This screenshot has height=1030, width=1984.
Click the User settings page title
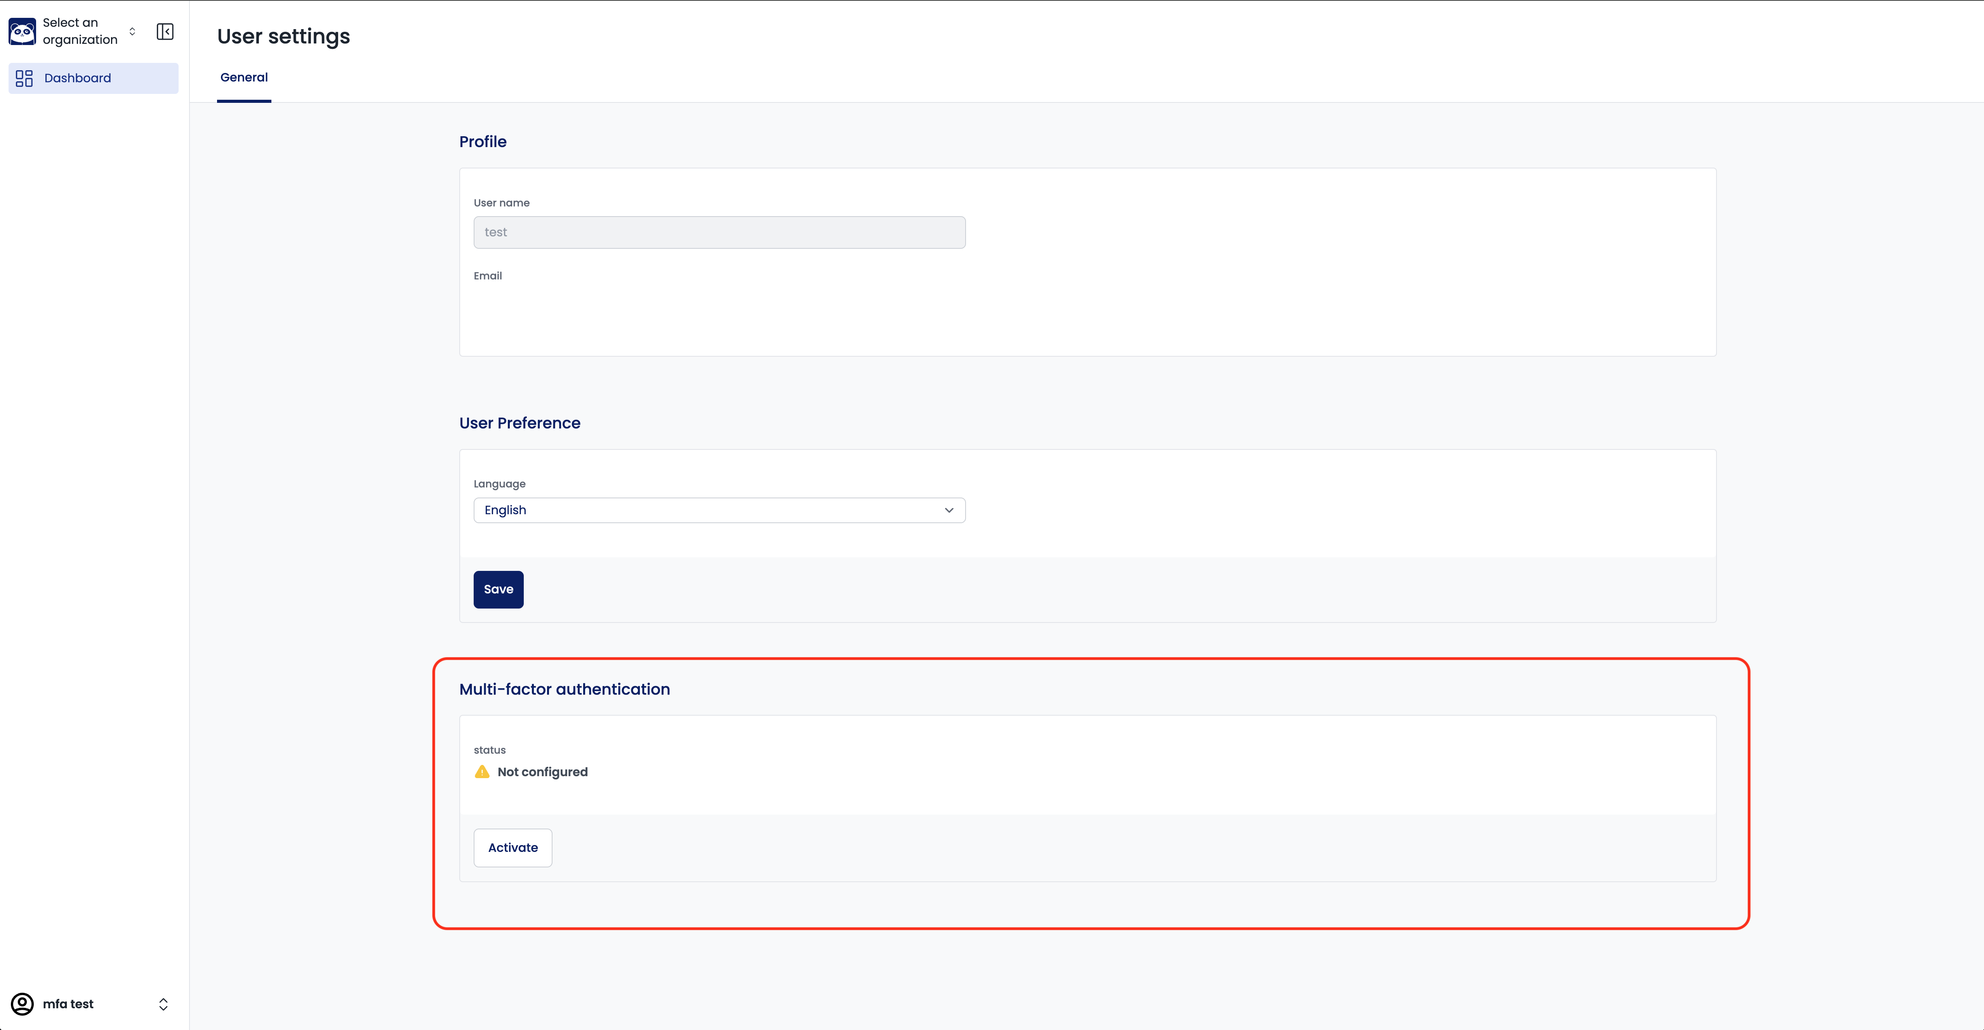point(283,36)
